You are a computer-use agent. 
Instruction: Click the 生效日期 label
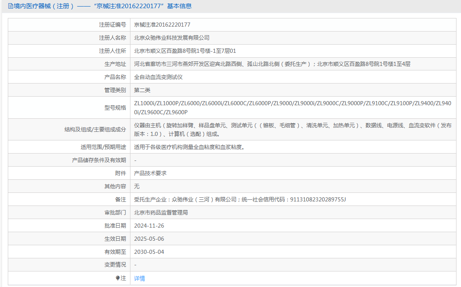[115, 239]
